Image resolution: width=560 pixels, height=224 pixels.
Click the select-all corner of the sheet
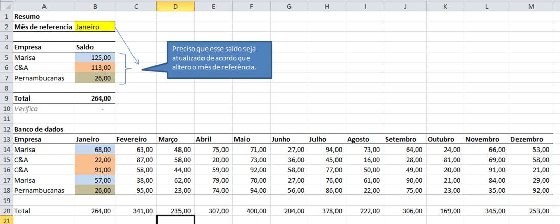[7, 6]
